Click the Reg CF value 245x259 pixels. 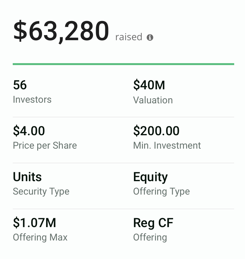(153, 223)
